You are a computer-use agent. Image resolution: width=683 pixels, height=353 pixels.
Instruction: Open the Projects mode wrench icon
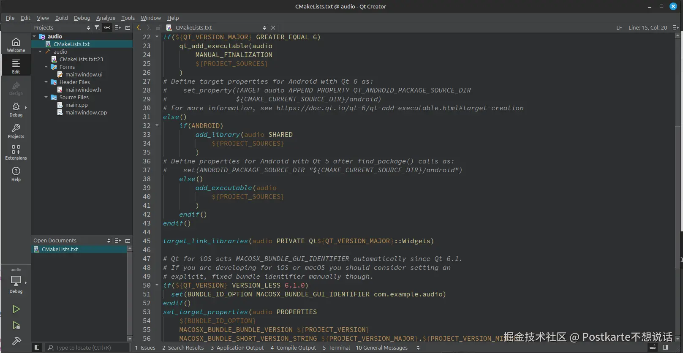click(16, 131)
